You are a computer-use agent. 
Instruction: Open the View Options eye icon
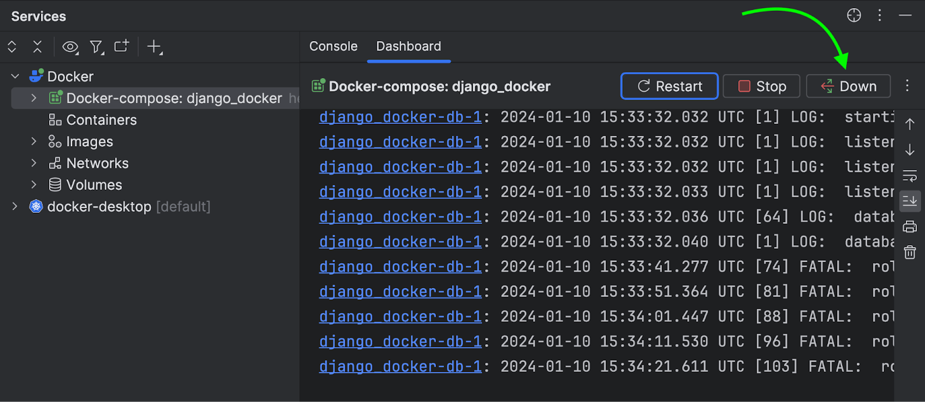pyautogui.click(x=70, y=47)
